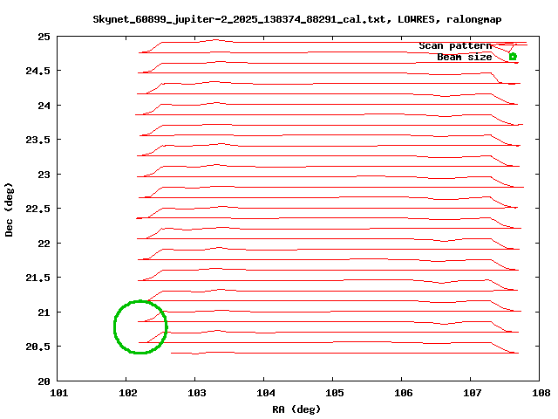
Task: Click the y-axis tick label 25
Action: click(x=44, y=37)
